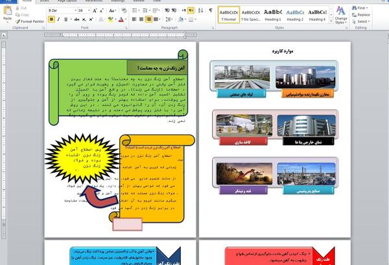The image size is (389, 265).
Task: Apply the red font color
Action: pos(121,19)
